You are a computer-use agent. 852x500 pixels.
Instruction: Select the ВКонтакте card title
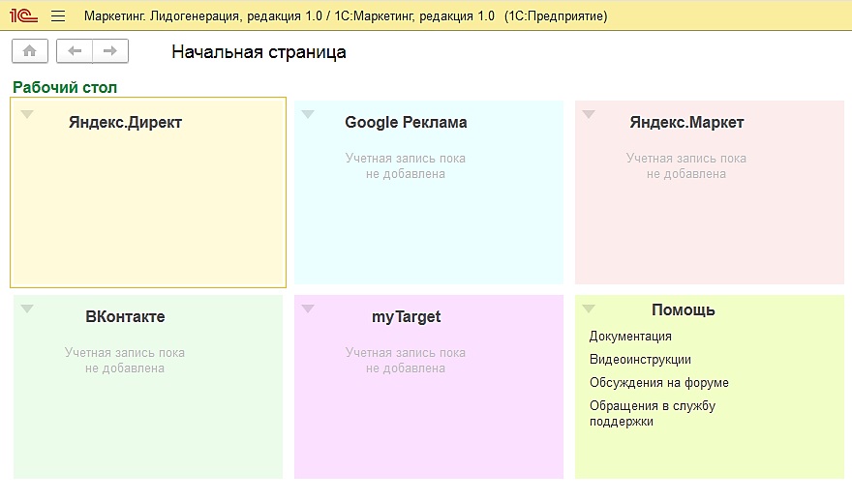[x=125, y=316]
